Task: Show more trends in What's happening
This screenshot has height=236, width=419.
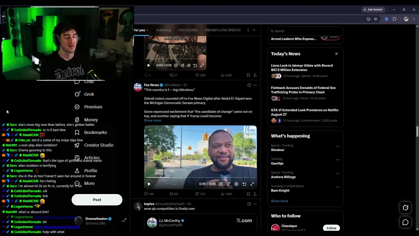Action: (x=280, y=201)
